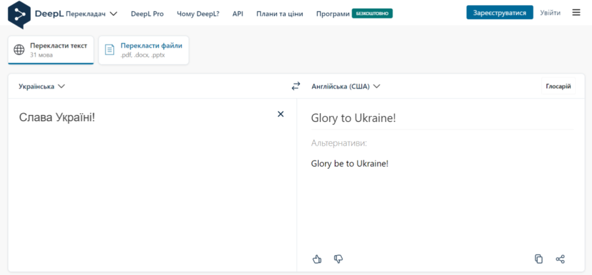Image resolution: width=592 pixels, height=275 pixels.
Task: Give thumbs up to translation
Action: click(x=317, y=259)
